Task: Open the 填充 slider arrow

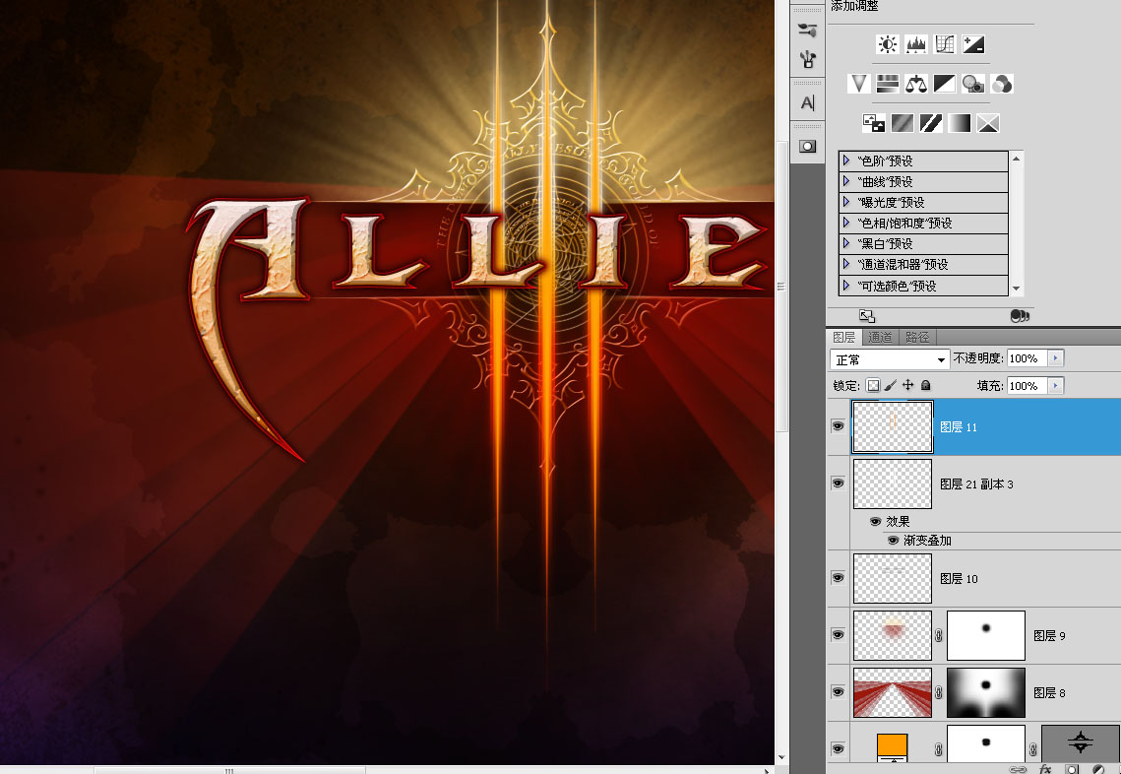Action: click(x=1056, y=386)
